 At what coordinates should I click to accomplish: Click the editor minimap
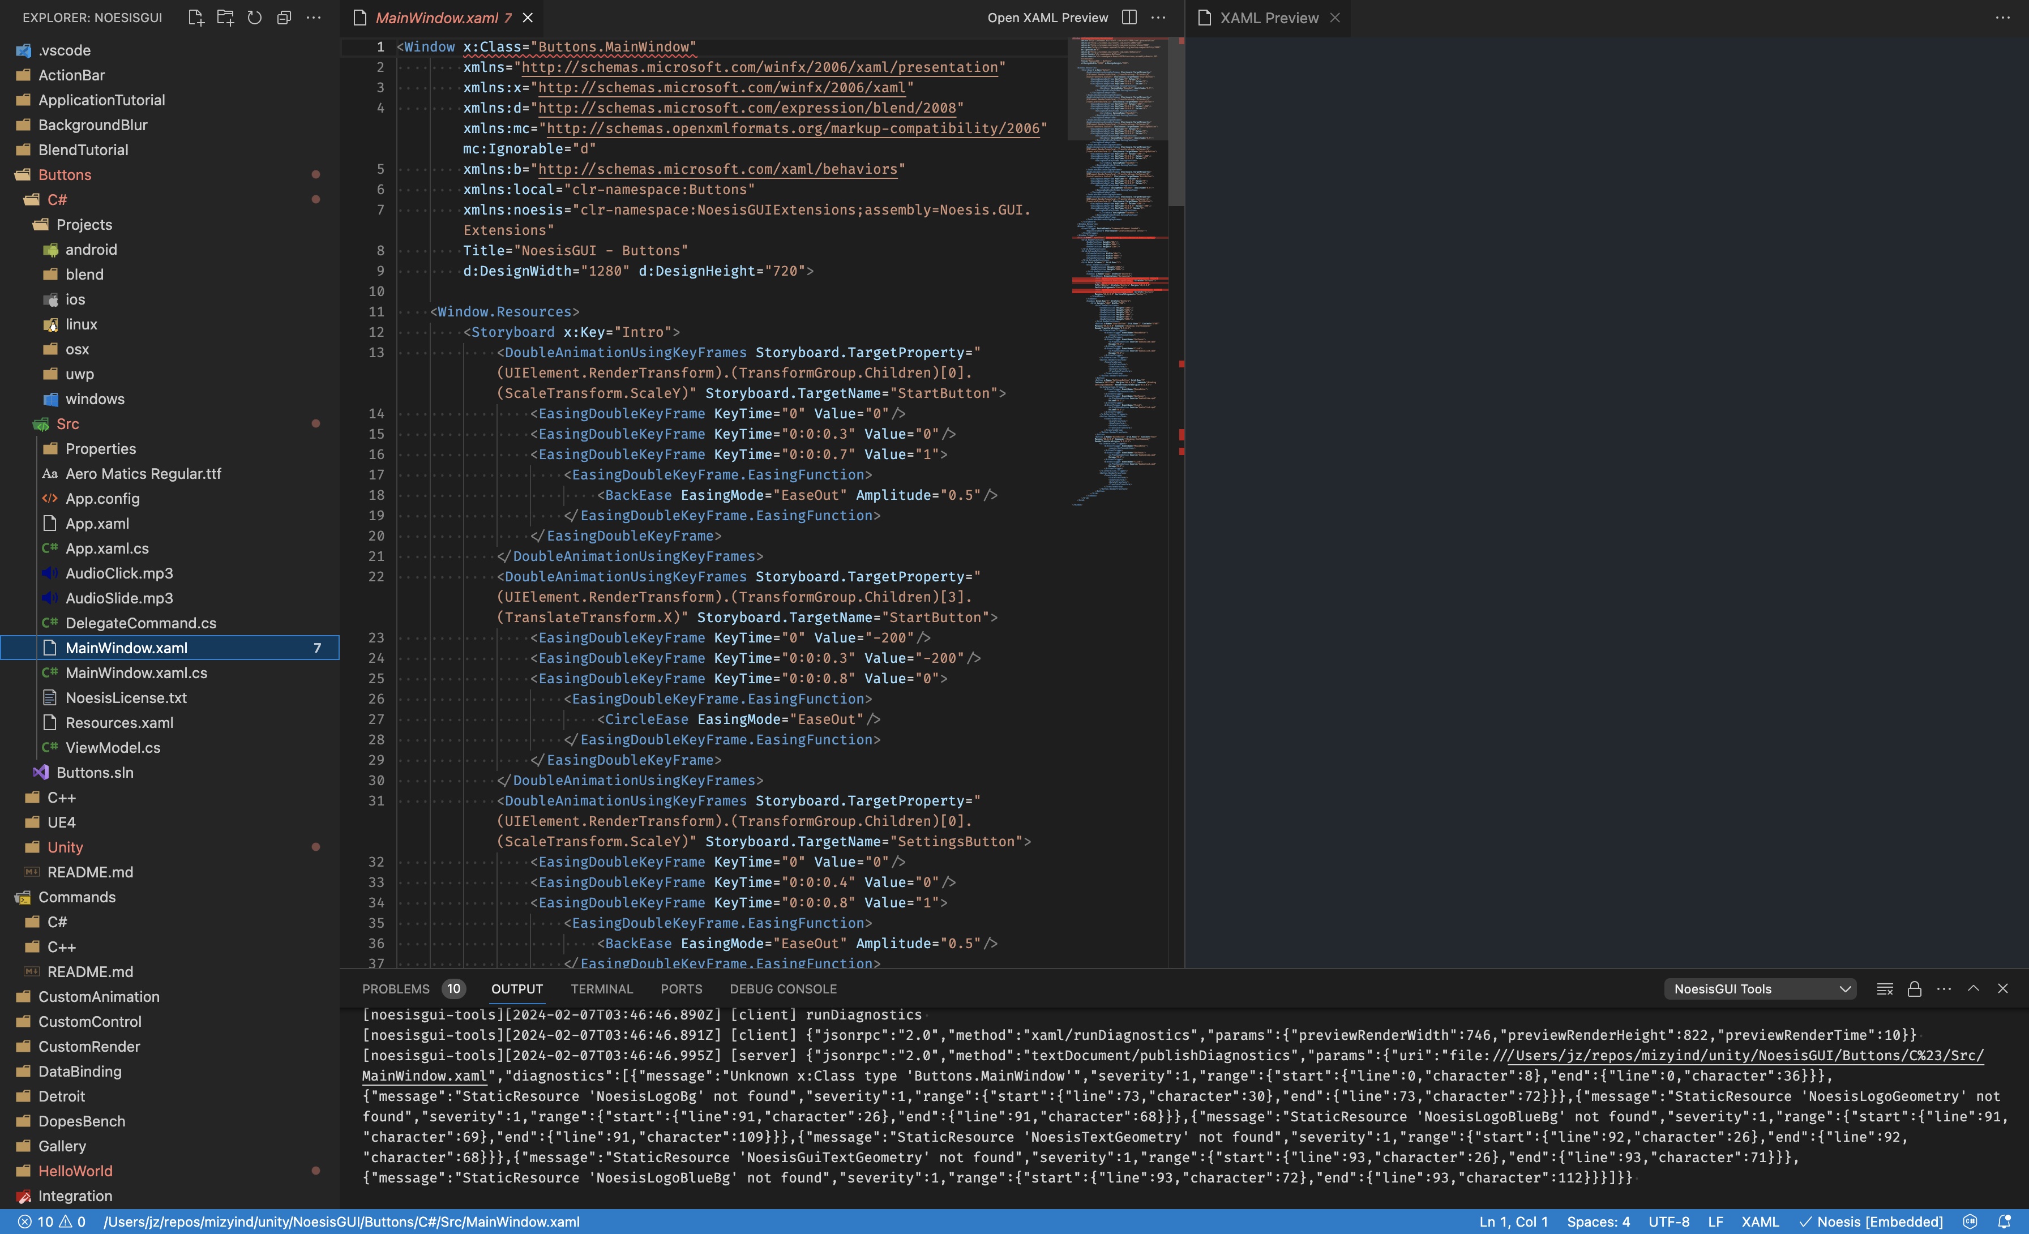(1118, 272)
